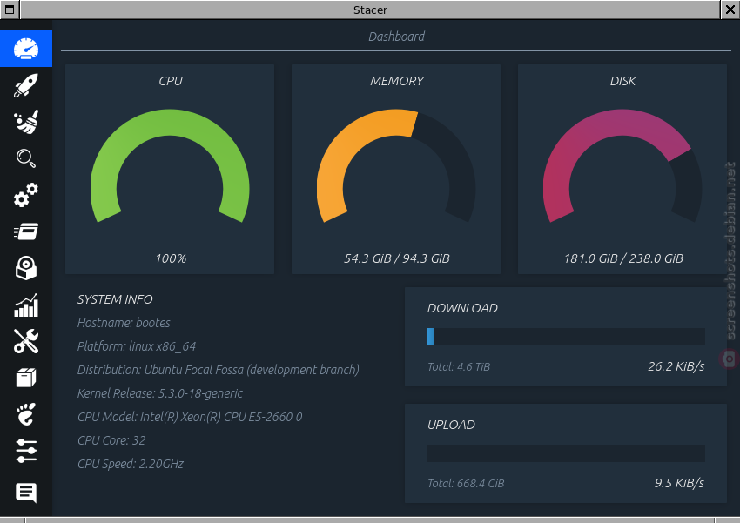This screenshot has width=740, height=523.
Task: Click the 26.2 KiB/s download rate
Action: click(676, 366)
